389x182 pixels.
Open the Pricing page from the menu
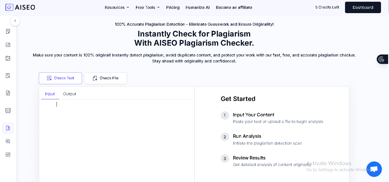[173, 7]
